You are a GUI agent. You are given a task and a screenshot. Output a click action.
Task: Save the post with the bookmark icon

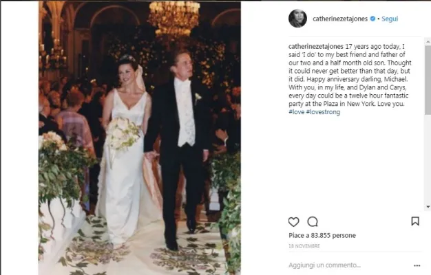(x=415, y=221)
